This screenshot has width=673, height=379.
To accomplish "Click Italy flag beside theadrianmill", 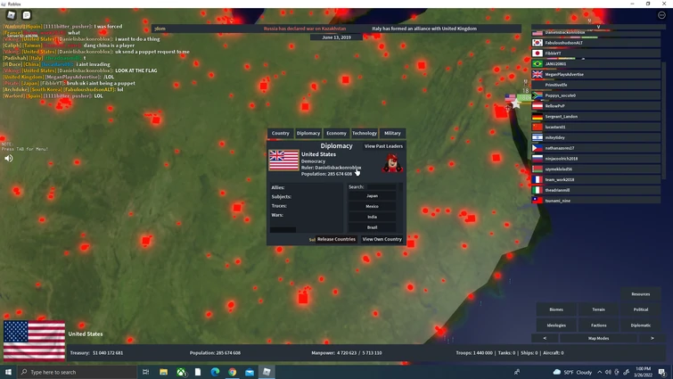I will [x=538, y=190].
